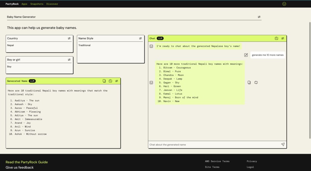Restart the Chat widget conversation
The width and height of the screenshot is (311, 171).
[276, 38]
